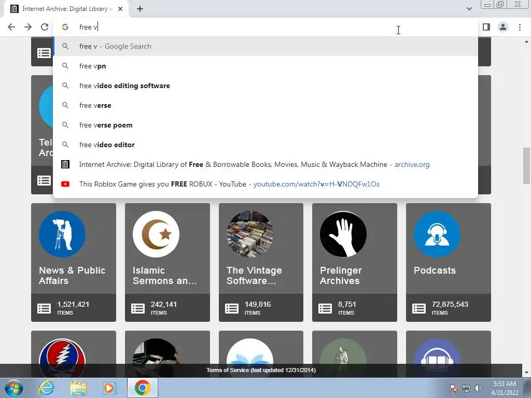Screen dimensions: 531x398
Task: Open the network tray icon
Action: coord(466,388)
